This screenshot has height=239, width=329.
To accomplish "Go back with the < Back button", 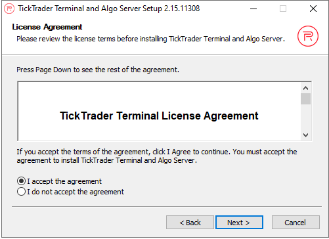I will [190, 223].
